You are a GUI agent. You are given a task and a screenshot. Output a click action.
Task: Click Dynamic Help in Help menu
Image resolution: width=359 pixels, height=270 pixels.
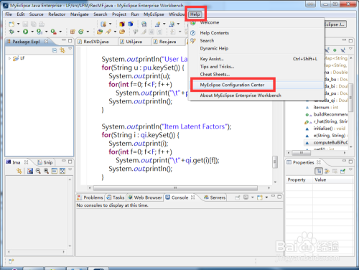pyautogui.click(x=214, y=48)
